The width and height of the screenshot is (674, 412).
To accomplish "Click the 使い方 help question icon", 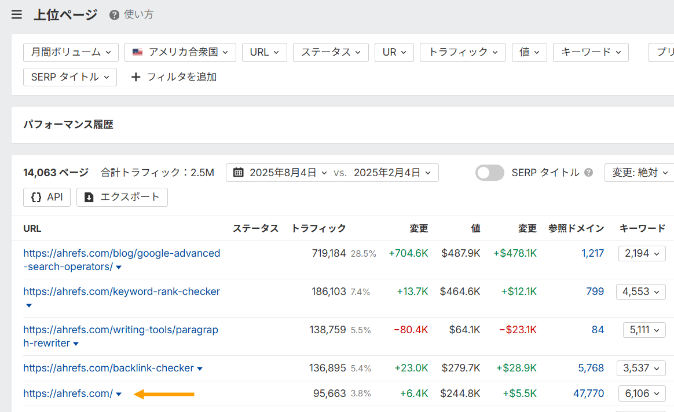I will pos(113,15).
